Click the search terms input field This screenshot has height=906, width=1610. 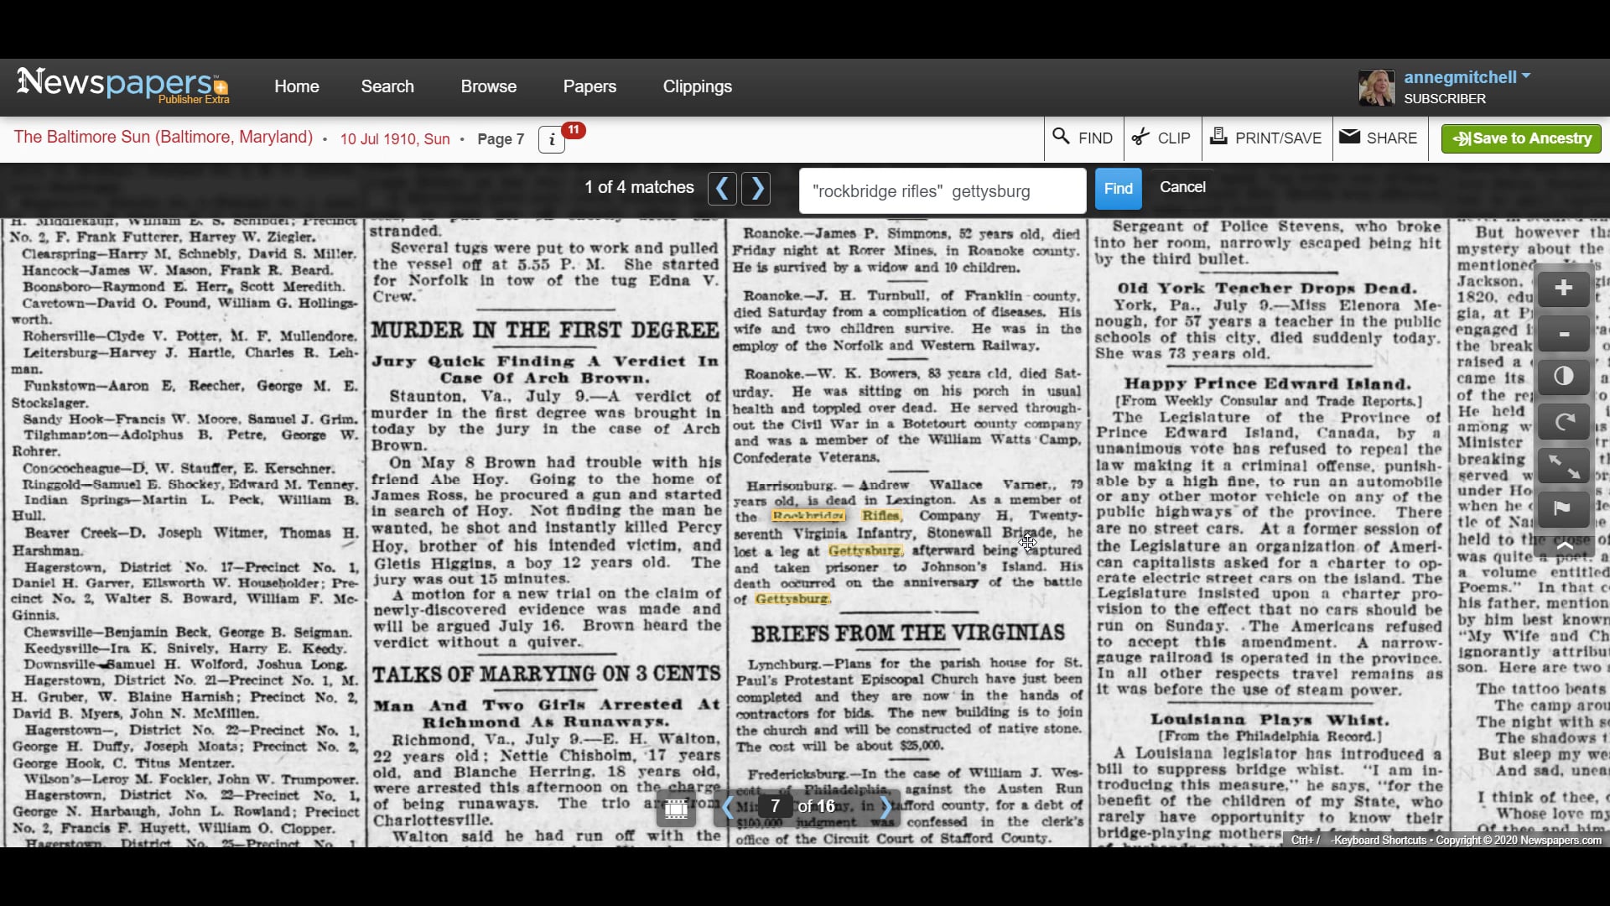[x=942, y=191]
